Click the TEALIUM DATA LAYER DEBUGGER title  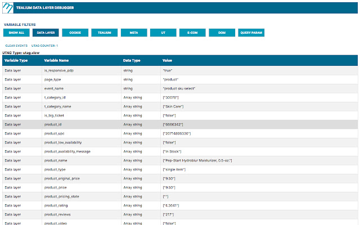click(x=45, y=8)
